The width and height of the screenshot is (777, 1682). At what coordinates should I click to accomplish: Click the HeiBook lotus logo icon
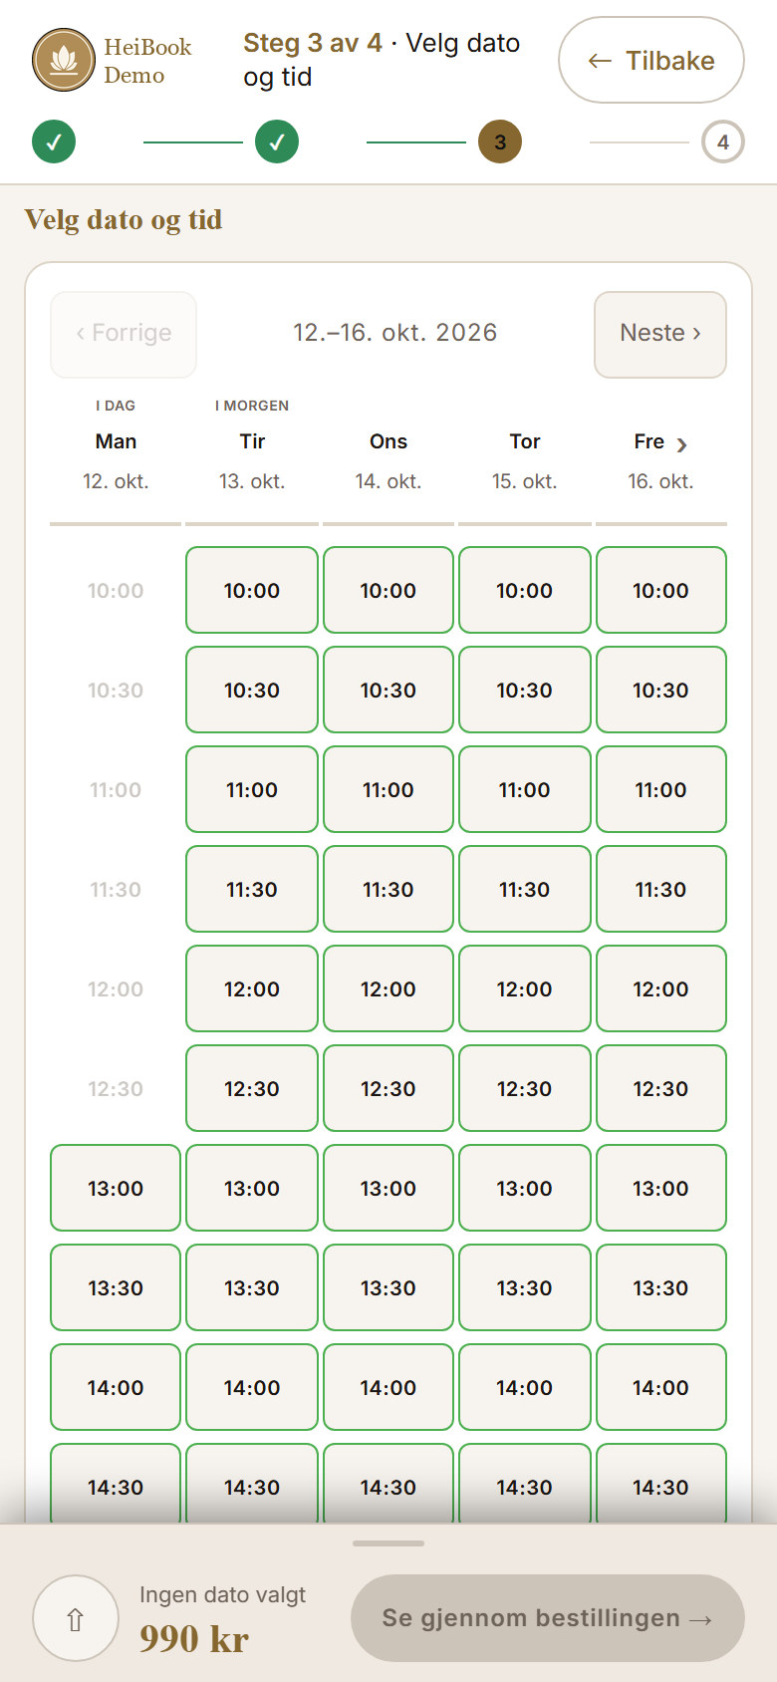(64, 60)
